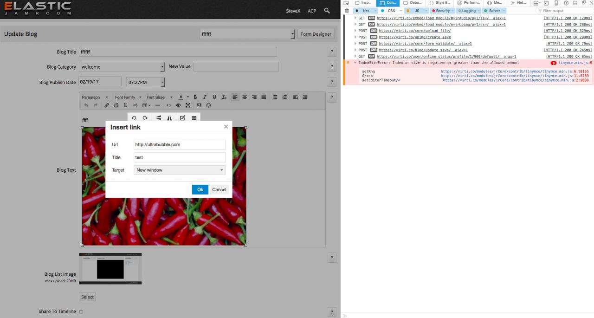Open the developer tools settings gear
594x318 pixels.
coord(566,3)
